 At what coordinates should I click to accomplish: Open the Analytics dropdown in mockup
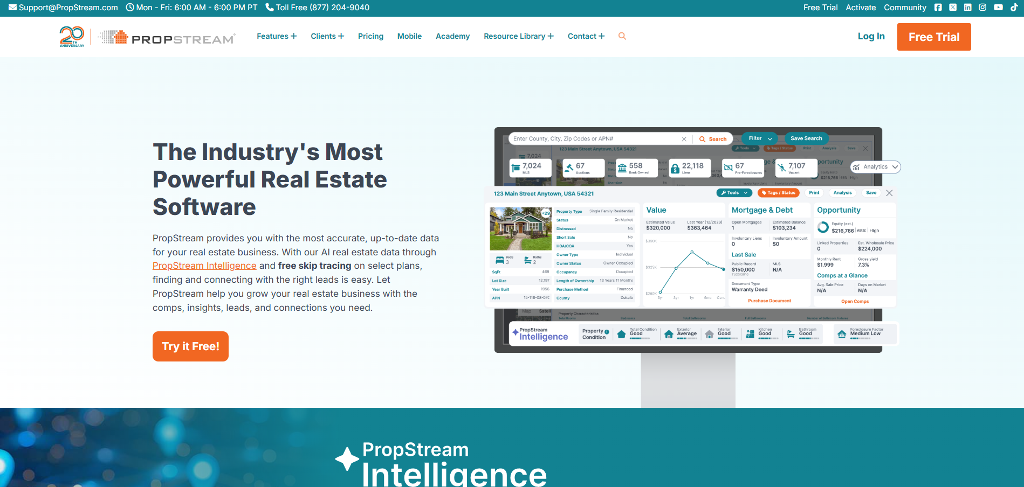pos(876,167)
